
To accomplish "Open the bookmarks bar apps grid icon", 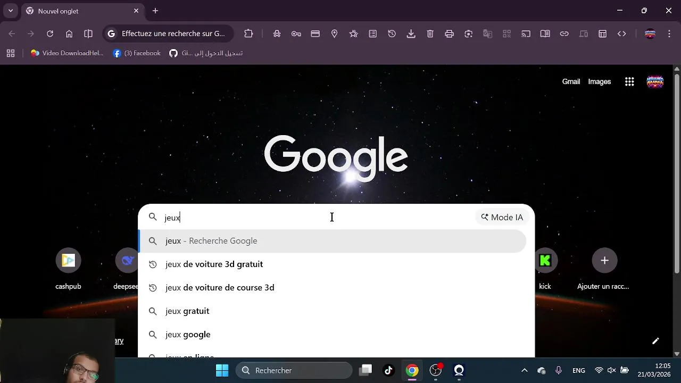I will click(11, 53).
